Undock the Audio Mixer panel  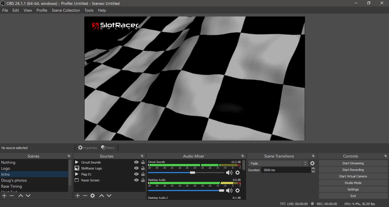click(243, 156)
